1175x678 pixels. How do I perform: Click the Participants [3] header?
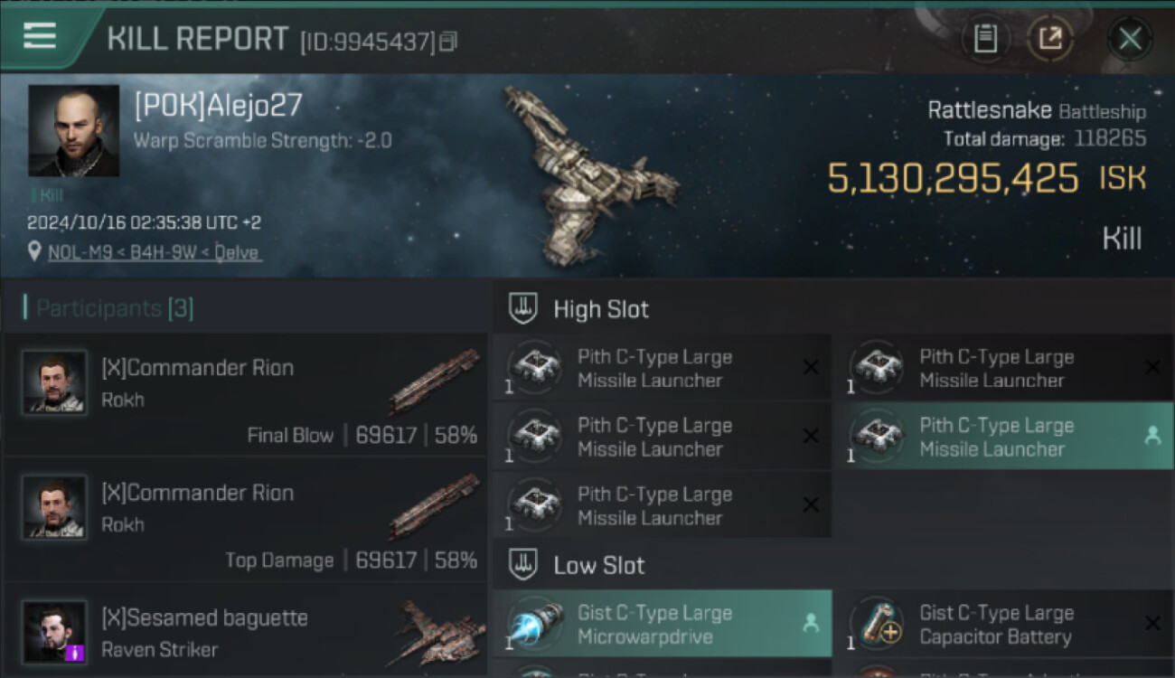[x=108, y=308]
